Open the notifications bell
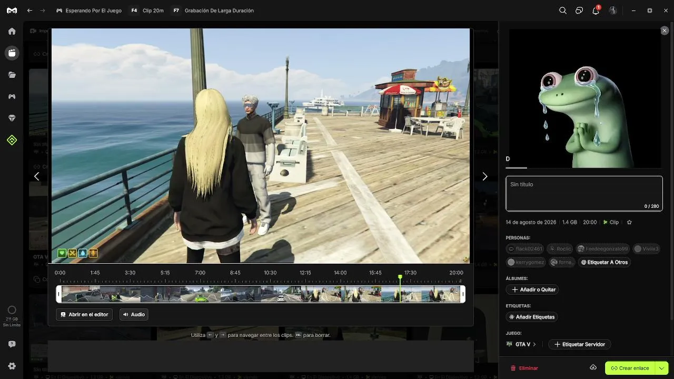This screenshot has height=379, width=674. pyautogui.click(x=596, y=11)
